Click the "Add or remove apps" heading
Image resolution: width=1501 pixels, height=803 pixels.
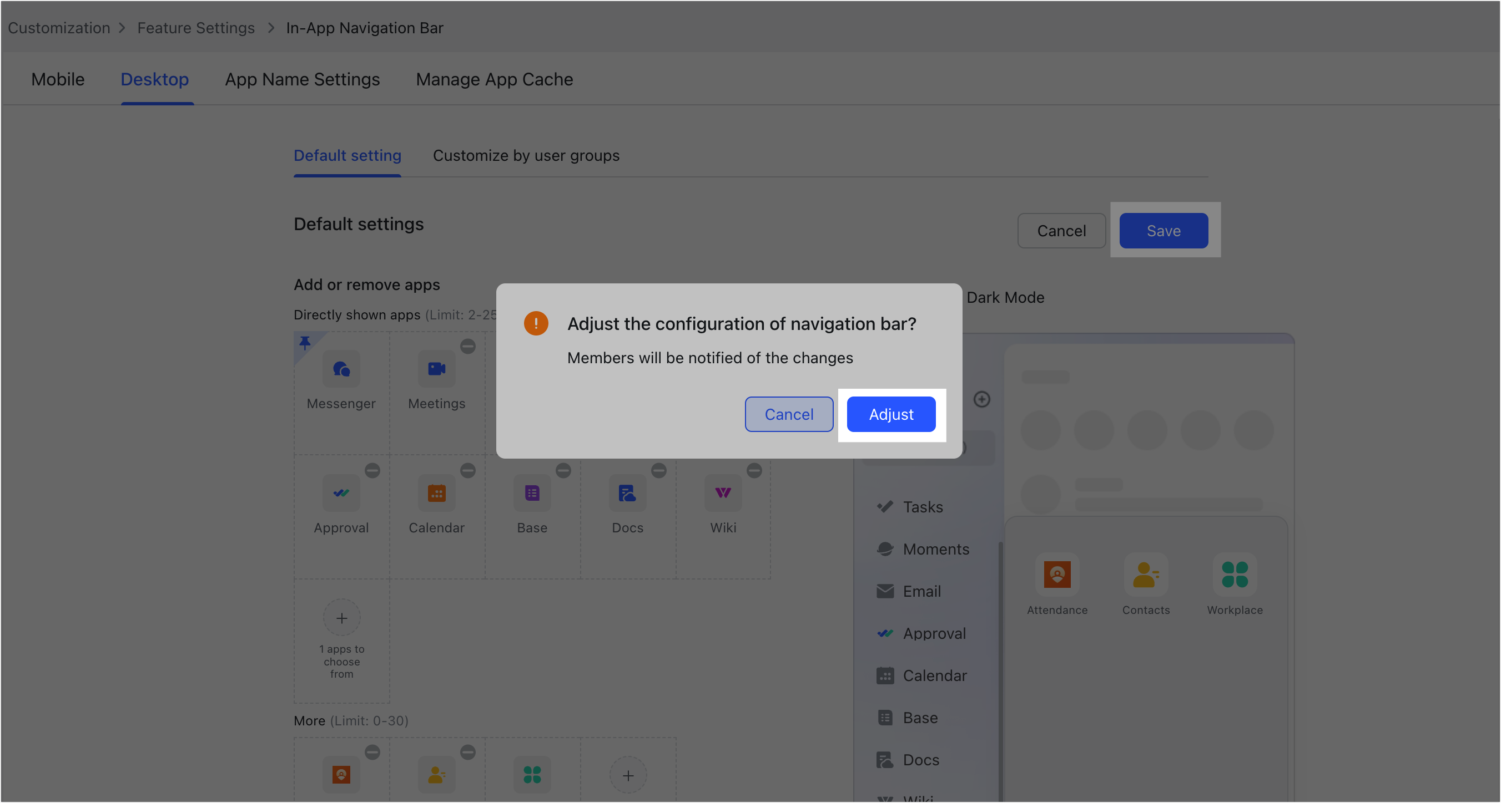coord(366,284)
